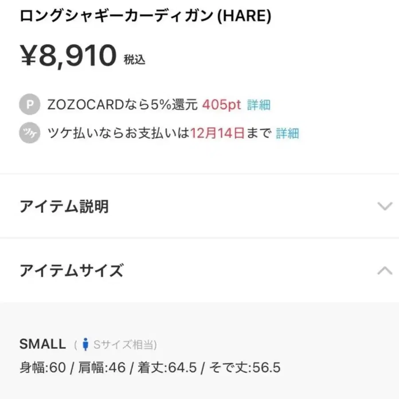Open the 詳細 link next to 405pt
The image size is (399, 399).
(258, 105)
